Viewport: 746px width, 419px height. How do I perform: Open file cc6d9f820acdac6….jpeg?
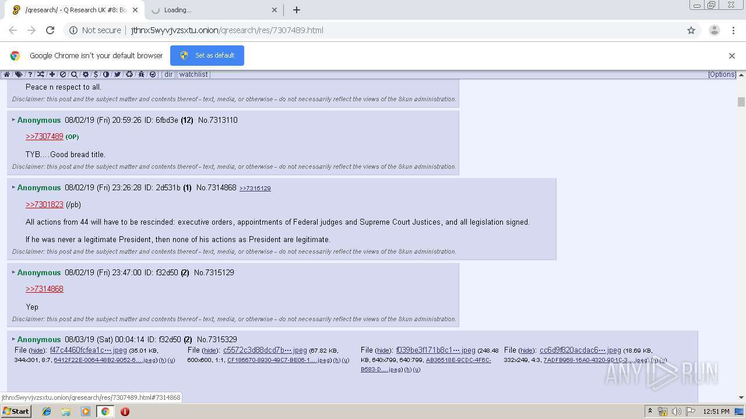[x=580, y=350]
